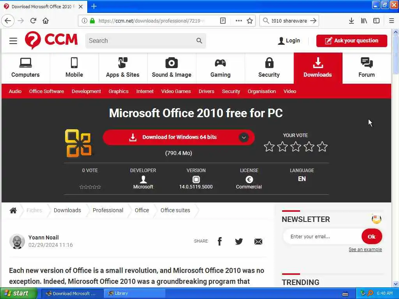Screen dimensions: 399x299
Task: Open the CCM site hamburger menu
Action: 13,40
